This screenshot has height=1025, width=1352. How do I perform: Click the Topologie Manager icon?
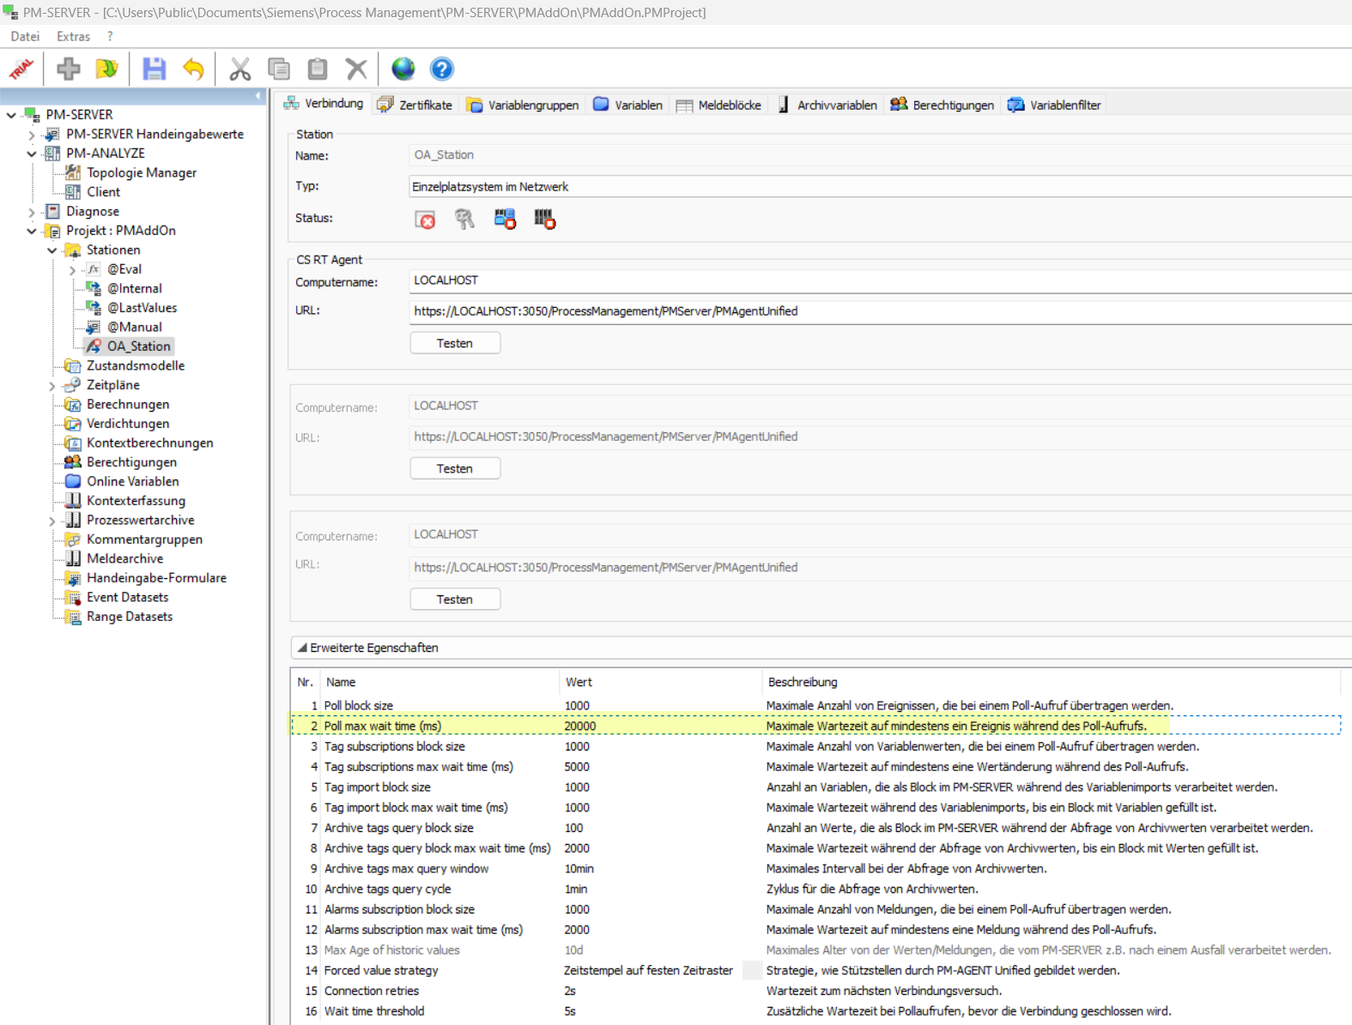[74, 173]
